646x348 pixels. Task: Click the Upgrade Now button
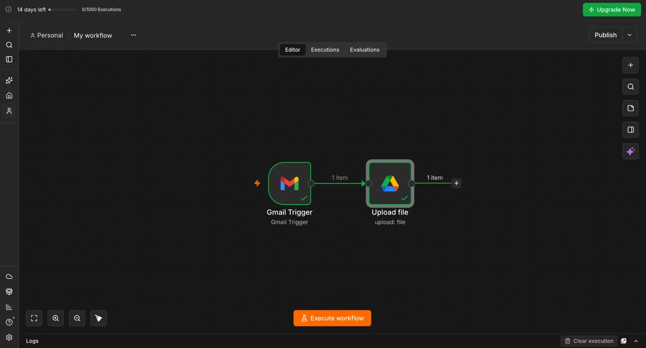tap(612, 10)
